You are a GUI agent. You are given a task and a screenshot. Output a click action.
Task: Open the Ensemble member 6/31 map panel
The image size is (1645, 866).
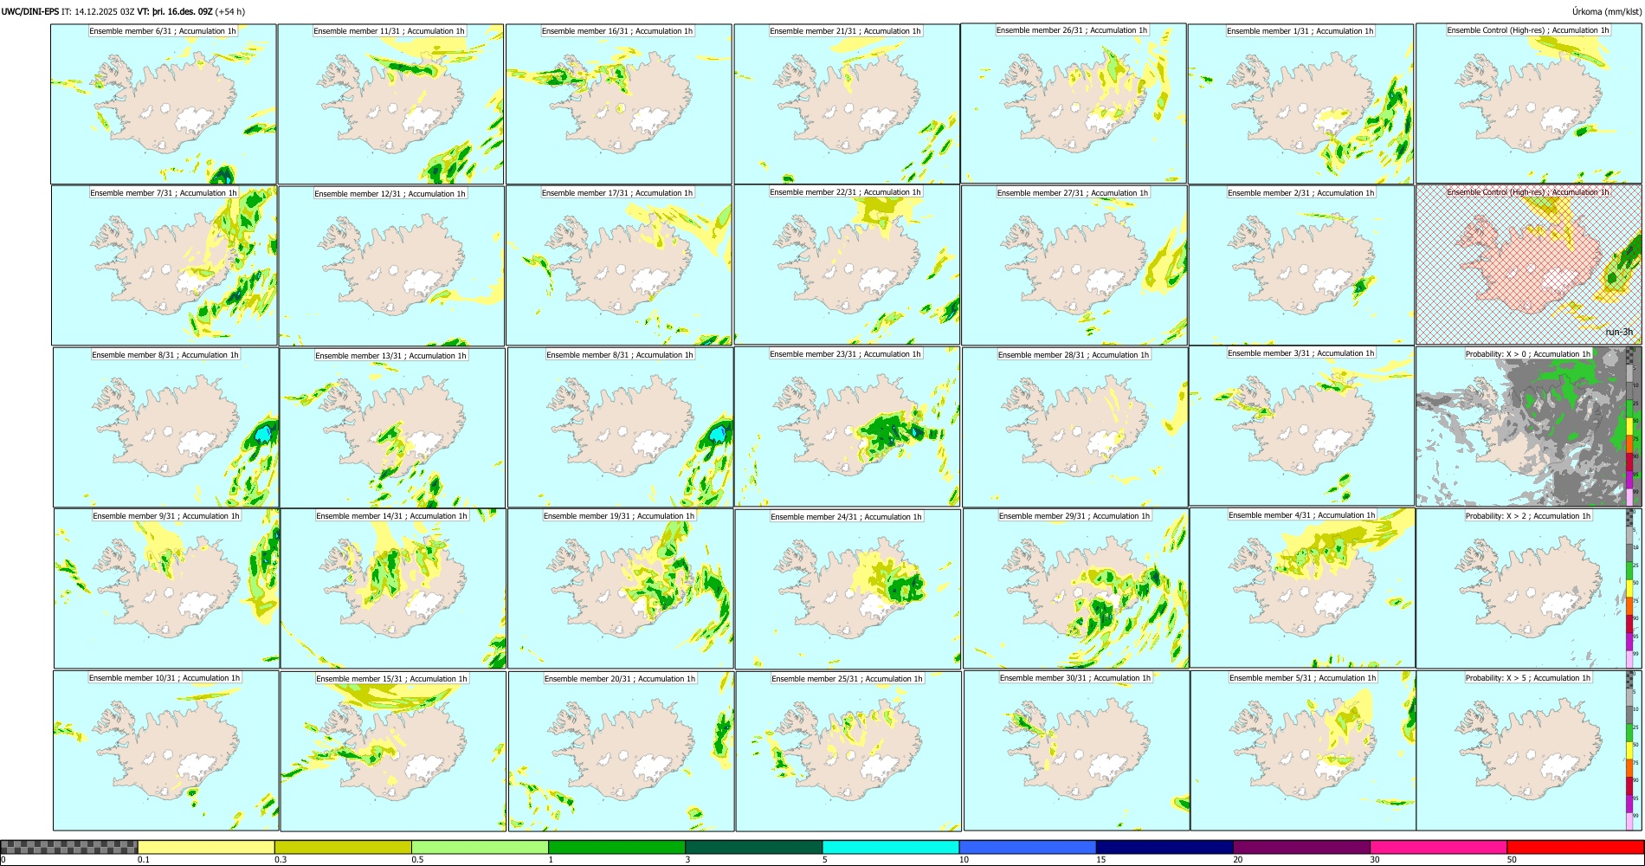(x=164, y=104)
